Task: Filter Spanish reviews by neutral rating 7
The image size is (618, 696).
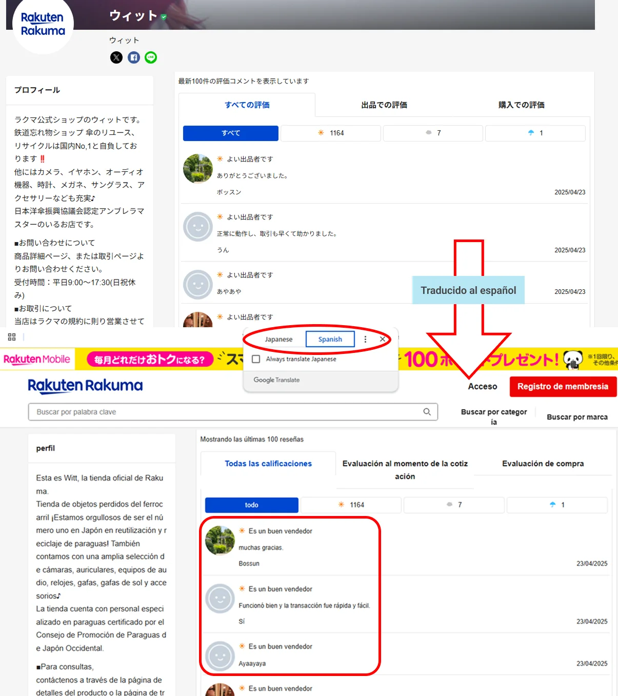Action: click(454, 505)
